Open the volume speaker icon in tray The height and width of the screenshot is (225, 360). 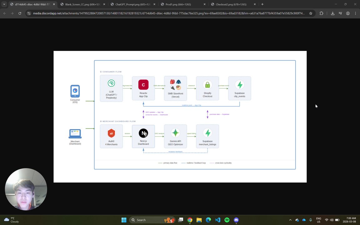[332, 220]
